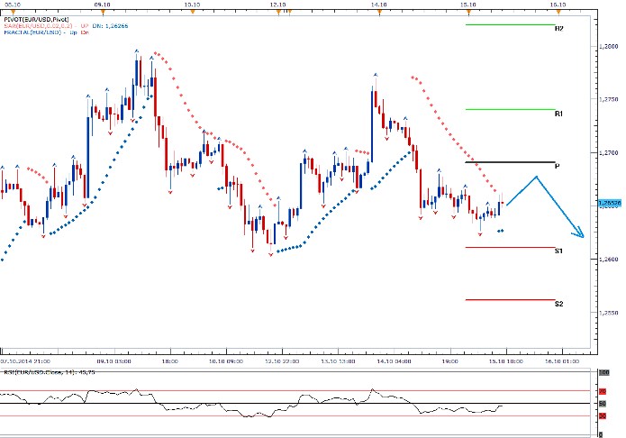This screenshot has width=626, height=438.
Task: Click the 07.10.2014 21:00 time label
Action: point(25,361)
